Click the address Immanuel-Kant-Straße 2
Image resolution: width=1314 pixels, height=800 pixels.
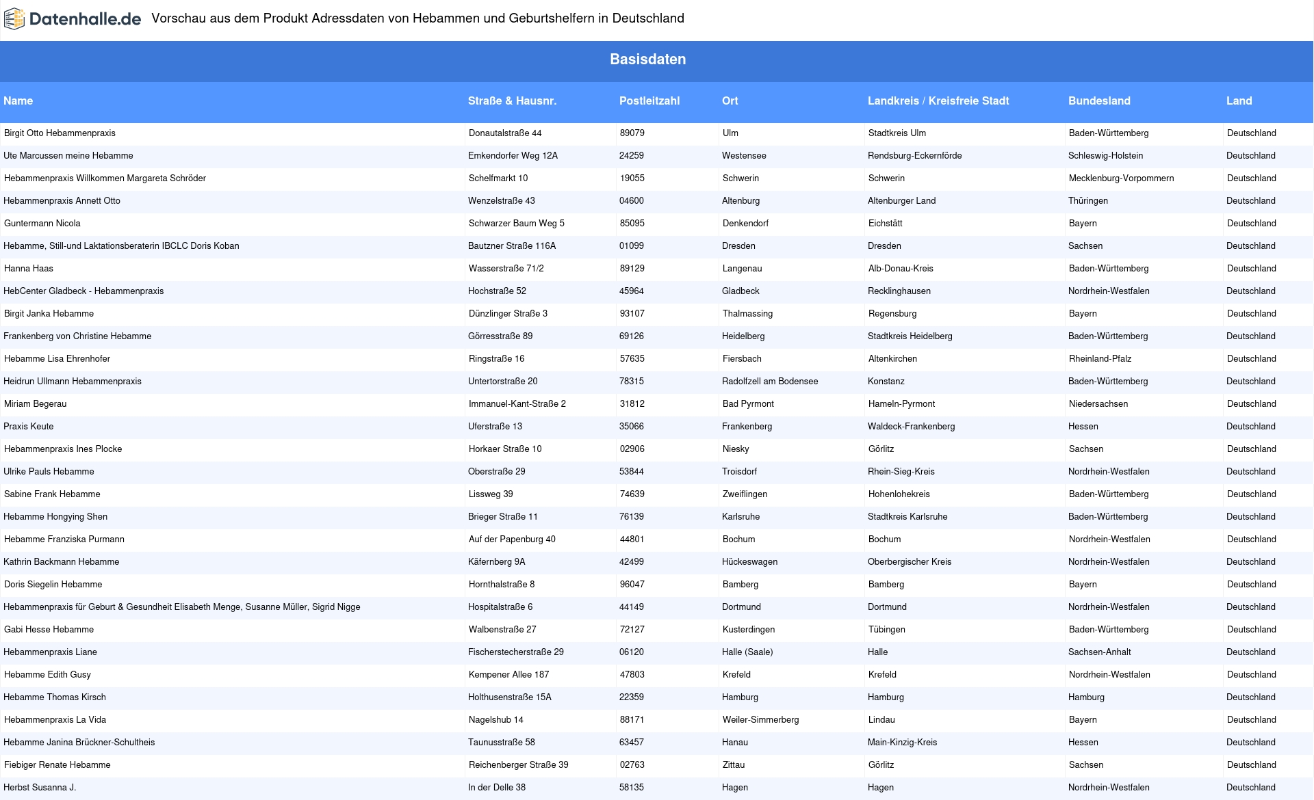(517, 404)
